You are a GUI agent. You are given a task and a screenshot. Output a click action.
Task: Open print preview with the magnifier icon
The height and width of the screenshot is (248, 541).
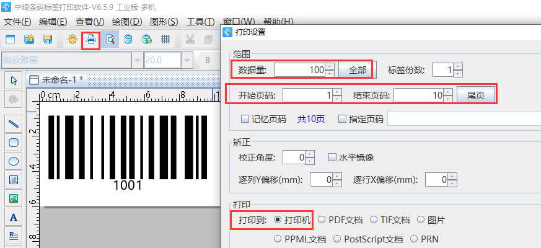point(110,40)
